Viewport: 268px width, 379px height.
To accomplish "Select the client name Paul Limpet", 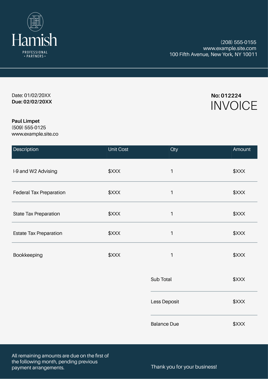I will click(x=26, y=121).
